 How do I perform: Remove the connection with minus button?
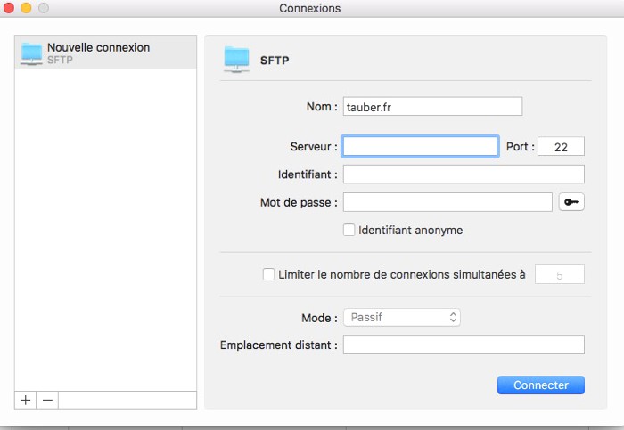point(48,401)
